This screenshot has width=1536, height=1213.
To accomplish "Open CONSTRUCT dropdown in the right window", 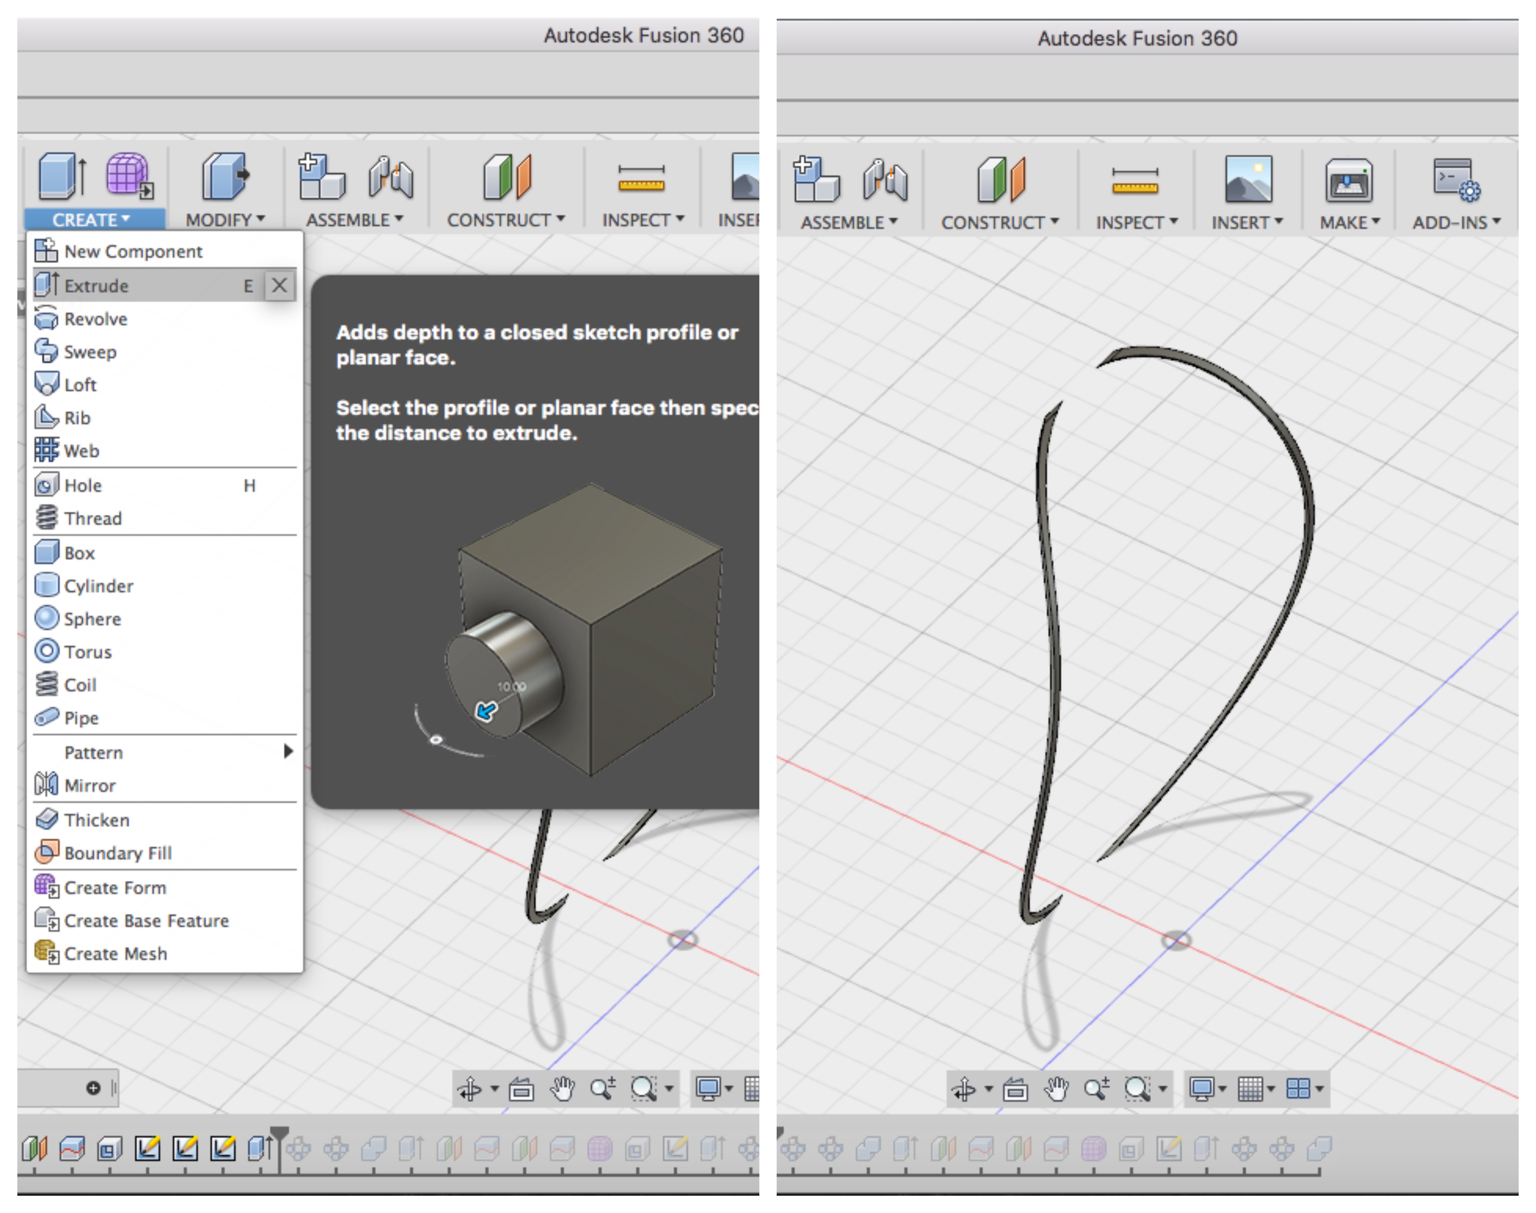I will click(1001, 222).
